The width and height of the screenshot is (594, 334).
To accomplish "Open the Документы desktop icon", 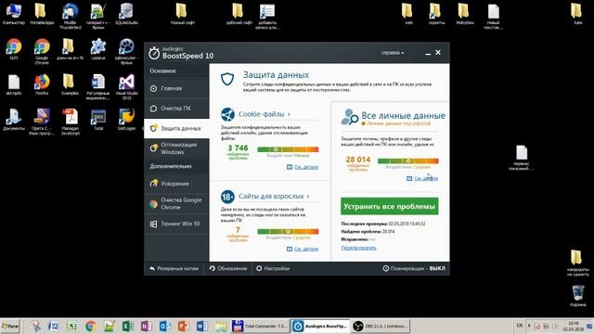I will (x=14, y=120).
